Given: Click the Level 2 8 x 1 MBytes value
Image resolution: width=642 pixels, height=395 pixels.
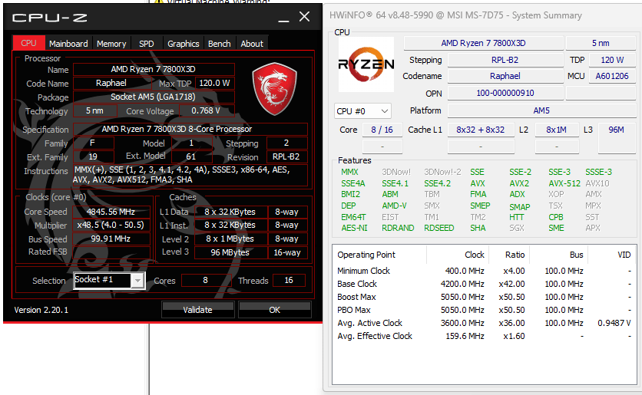Looking at the screenshot, I should (x=230, y=239).
